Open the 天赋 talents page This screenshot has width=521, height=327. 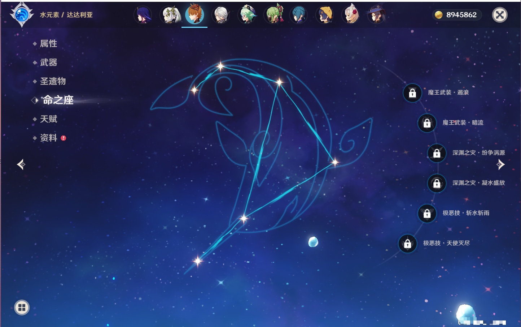click(x=48, y=119)
